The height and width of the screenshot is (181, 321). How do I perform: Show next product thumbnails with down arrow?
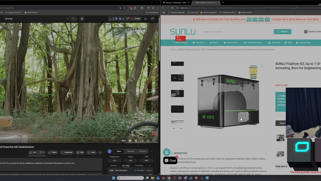(x=181, y=128)
